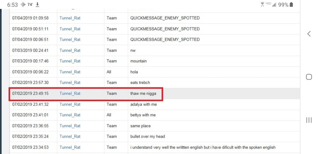This screenshot has width=318, height=154.
Task: Click the 'bullet over my head' message
Action: pos(148,137)
